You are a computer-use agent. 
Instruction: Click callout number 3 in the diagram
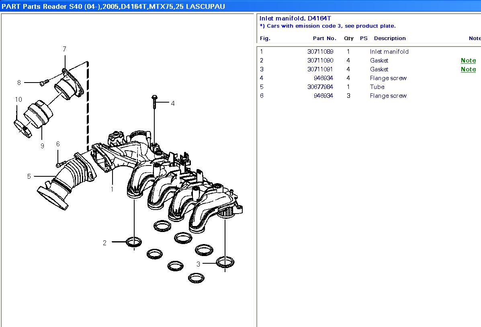coord(198,264)
